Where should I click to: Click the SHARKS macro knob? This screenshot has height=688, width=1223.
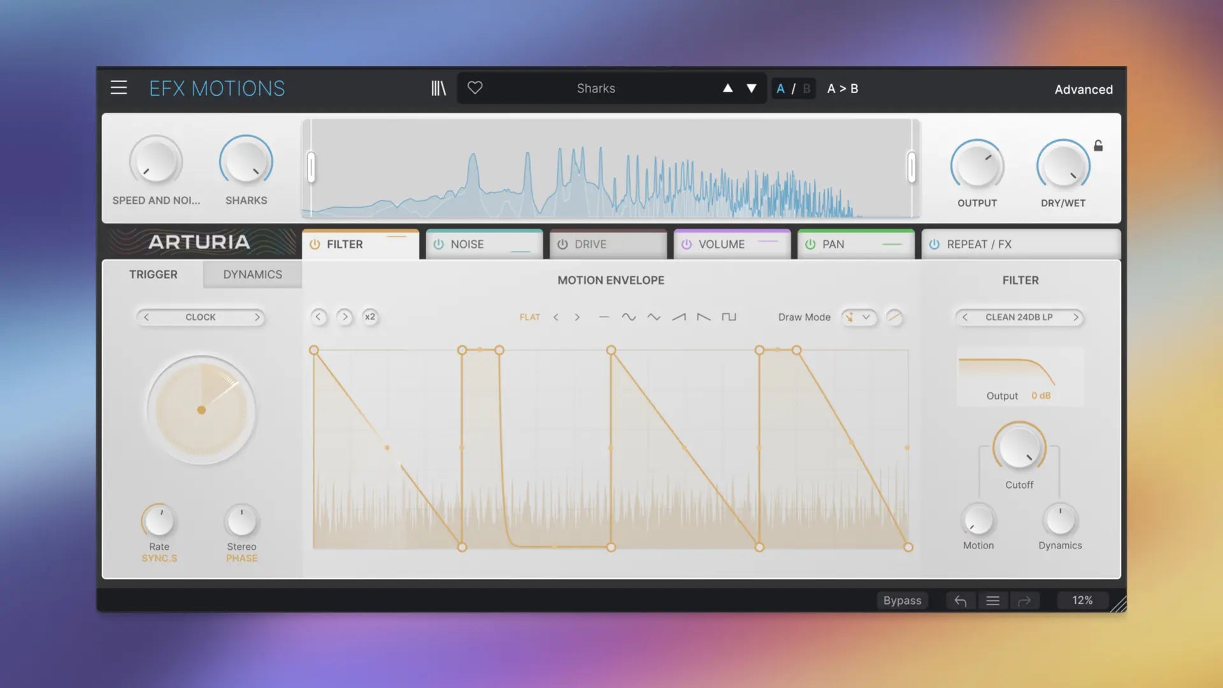[246, 161]
